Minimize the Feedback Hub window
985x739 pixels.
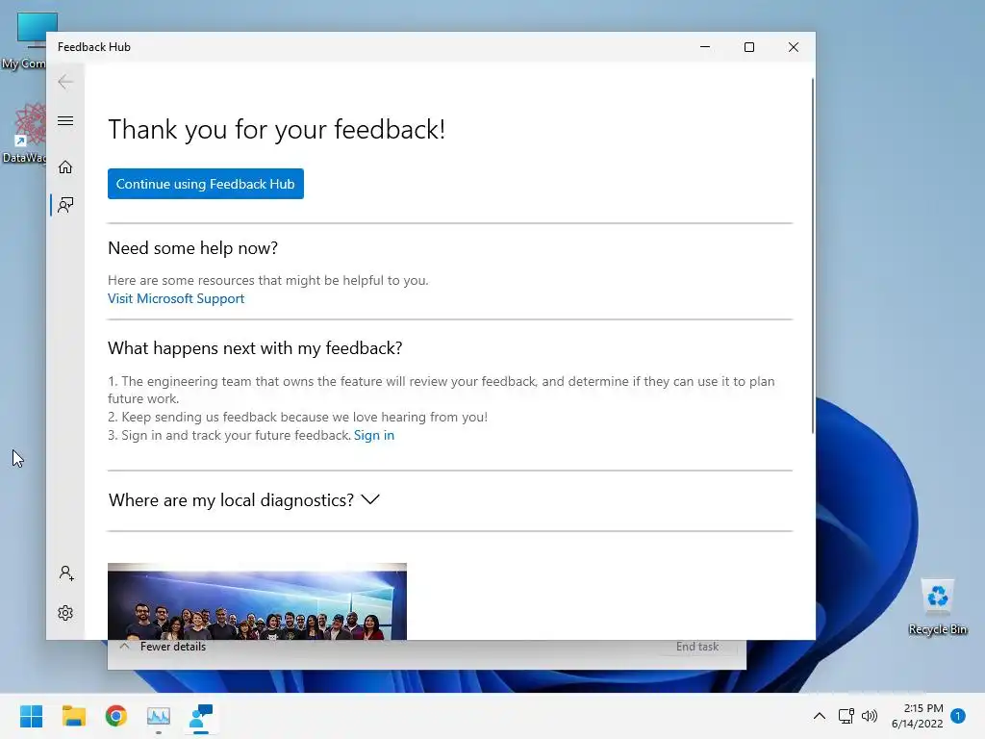pos(705,47)
